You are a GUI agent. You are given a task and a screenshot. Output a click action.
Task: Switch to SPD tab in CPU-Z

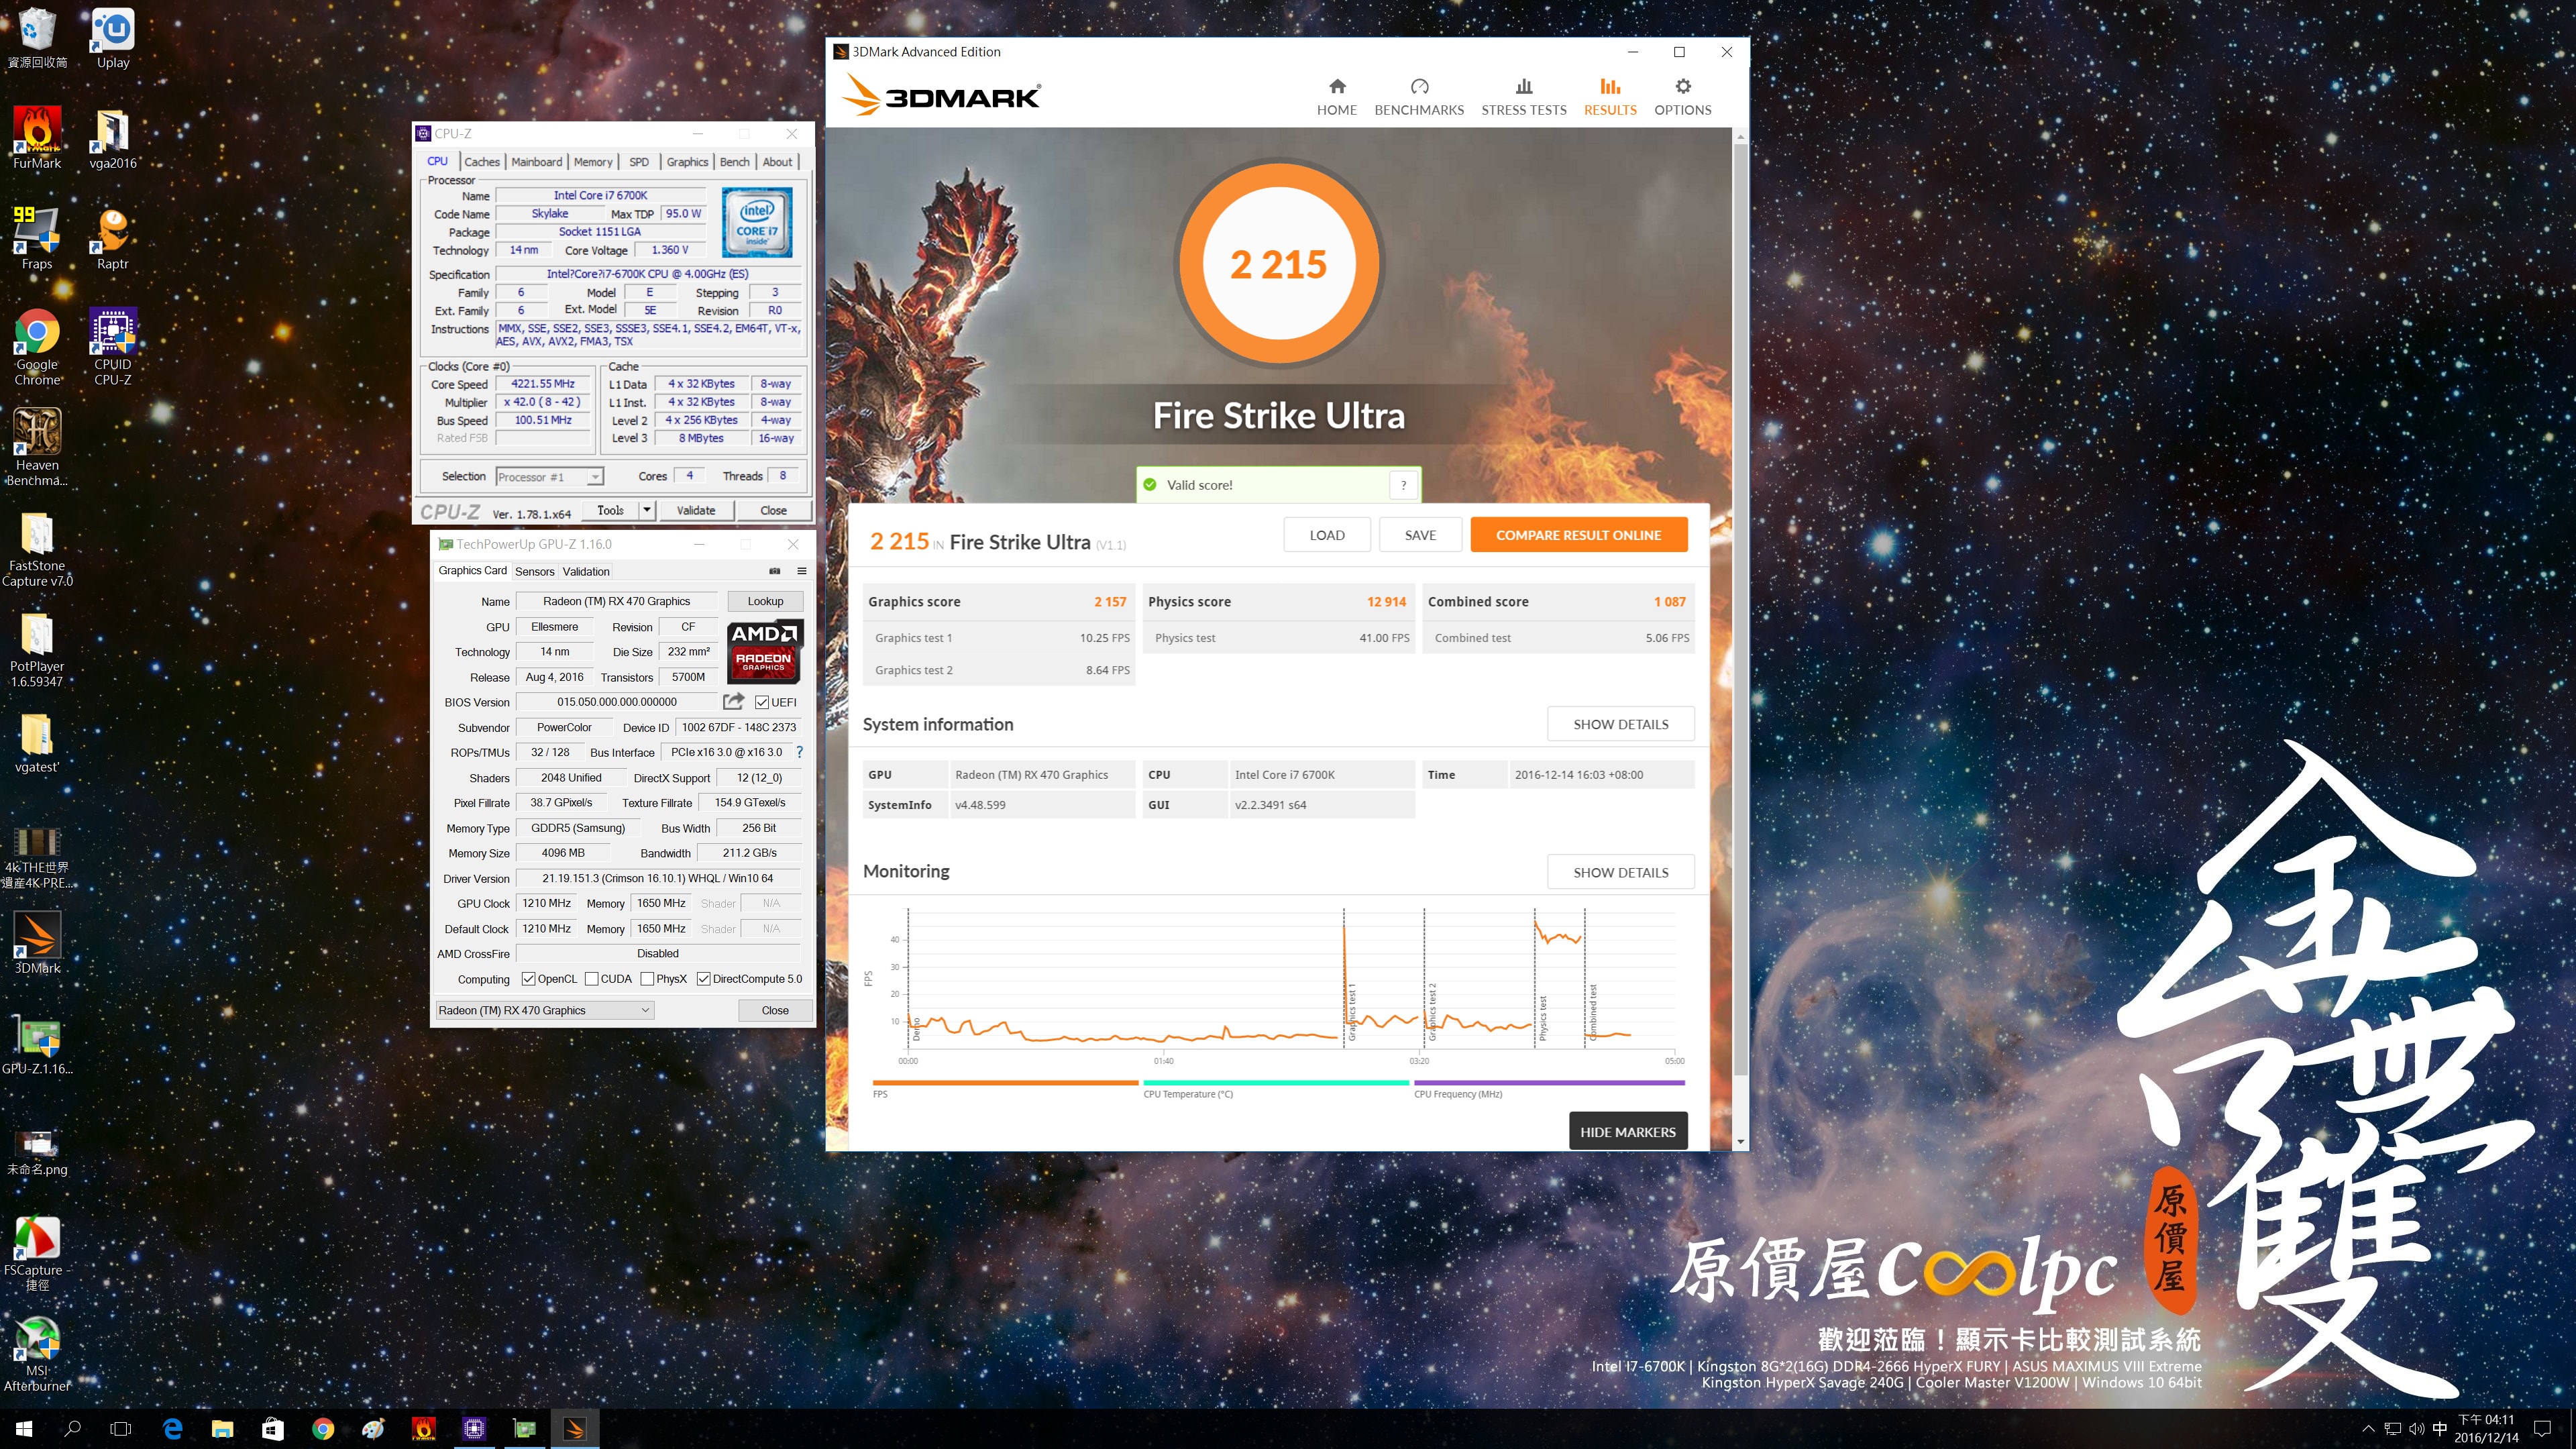(x=639, y=162)
